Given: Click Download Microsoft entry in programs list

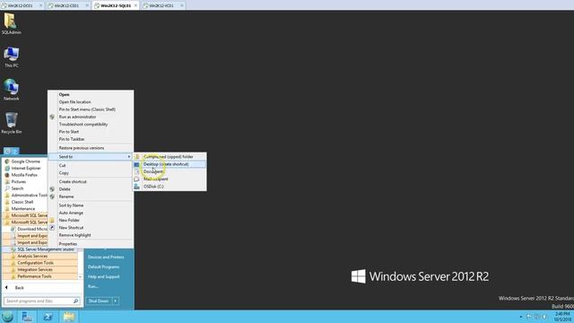Looking at the screenshot, I should click(x=29, y=229).
